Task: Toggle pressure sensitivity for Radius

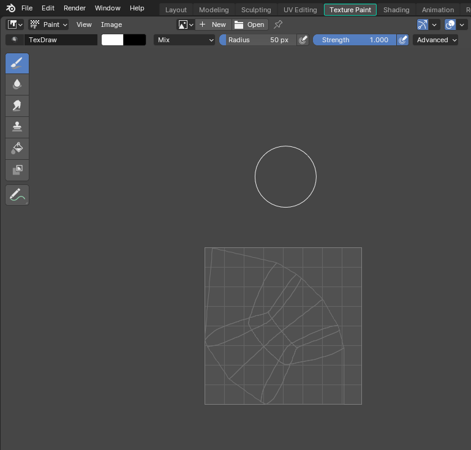Action: [x=303, y=40]
